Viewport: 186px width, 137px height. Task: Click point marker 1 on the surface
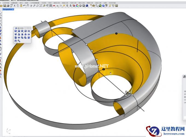116,33
